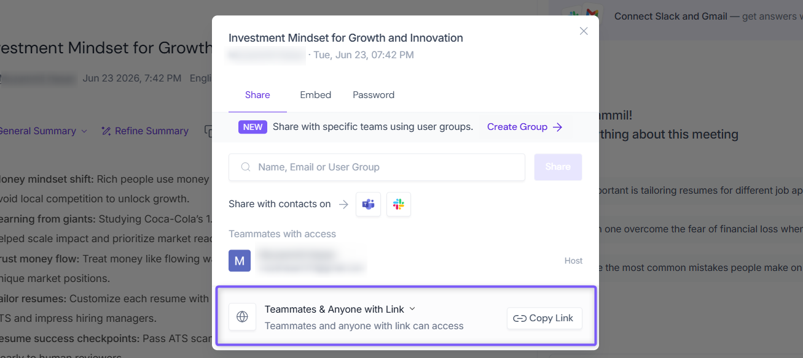Click the Copy Link button
The width and height of the screenshot is (803, 358).
click(x=544, y=318)
